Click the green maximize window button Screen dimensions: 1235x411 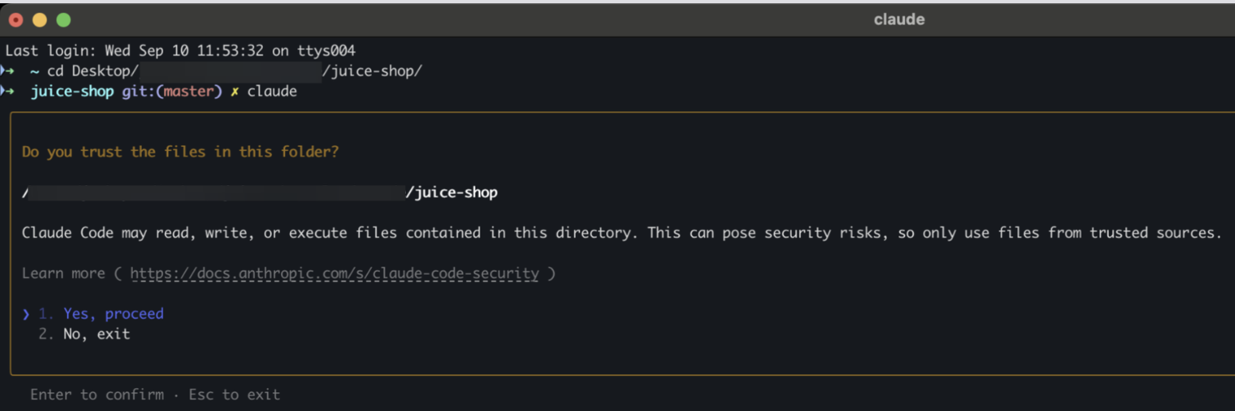pos(63,20)
